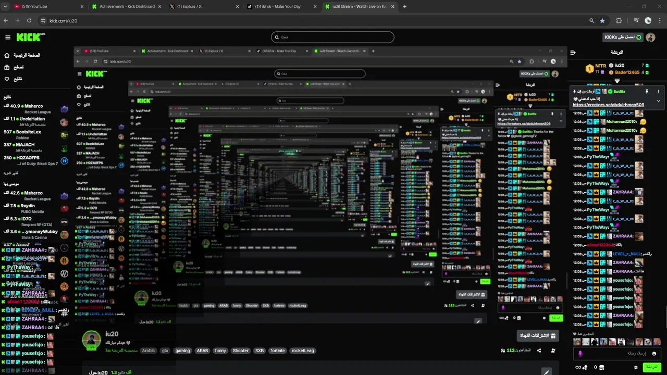667x375 pixels.
Task: Click afnan1122334 username in chat
Action: [x=601, y=245]
